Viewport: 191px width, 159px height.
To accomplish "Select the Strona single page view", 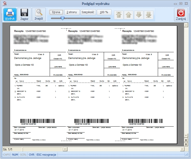I will click(56, 12).
